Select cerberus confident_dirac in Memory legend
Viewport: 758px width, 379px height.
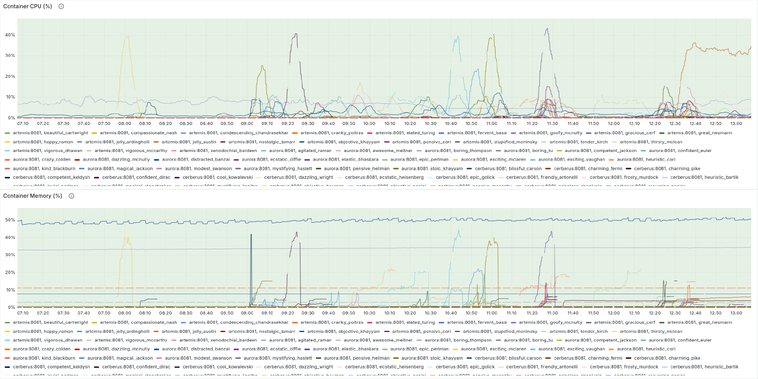pyautogui.click(x=136, y=367)
